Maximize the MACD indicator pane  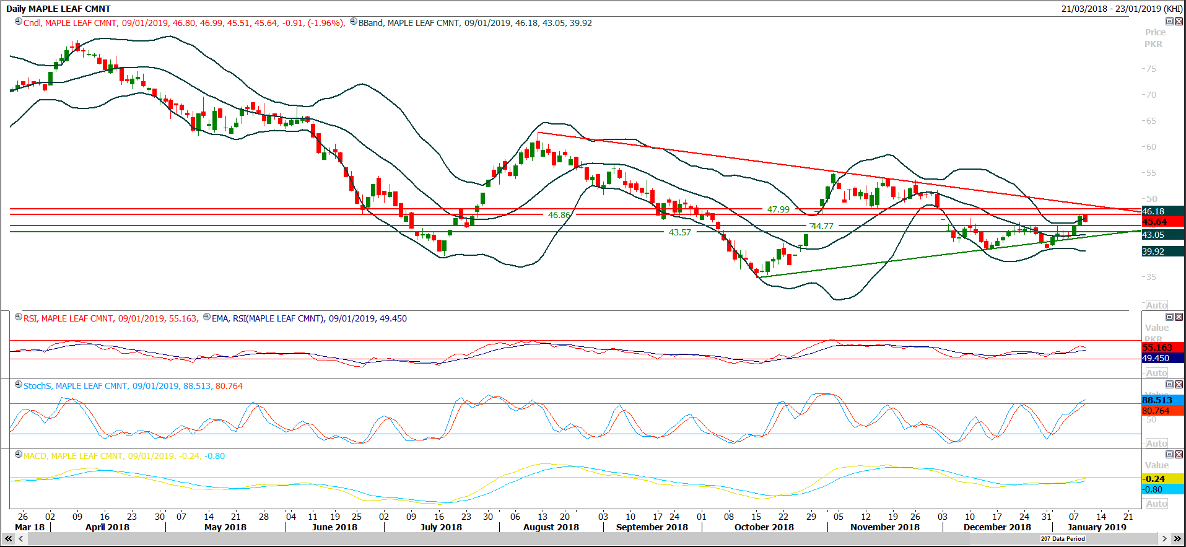tap(1169, 455)
